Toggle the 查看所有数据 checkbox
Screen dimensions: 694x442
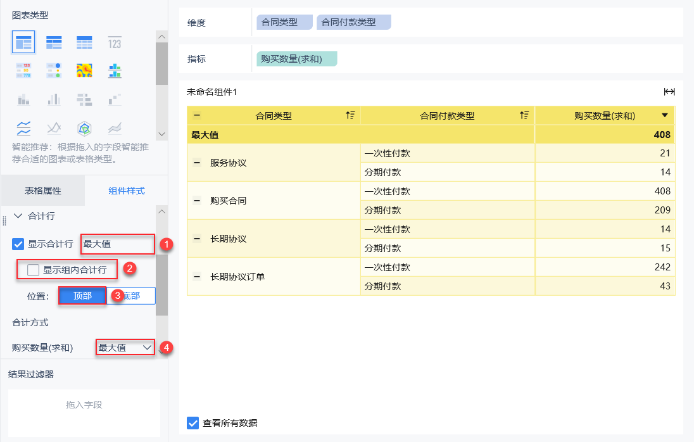194,423
